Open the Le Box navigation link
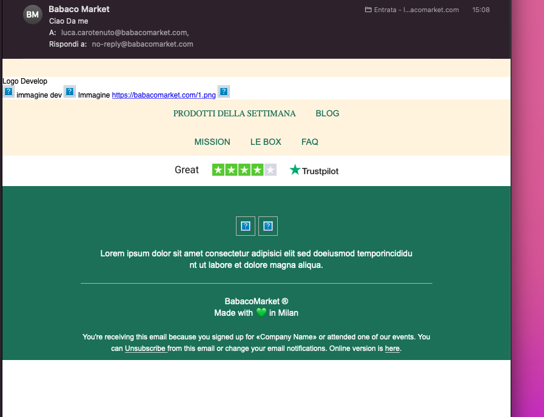The width and height of the screenshot is (544, 417). tap(266, 142)
